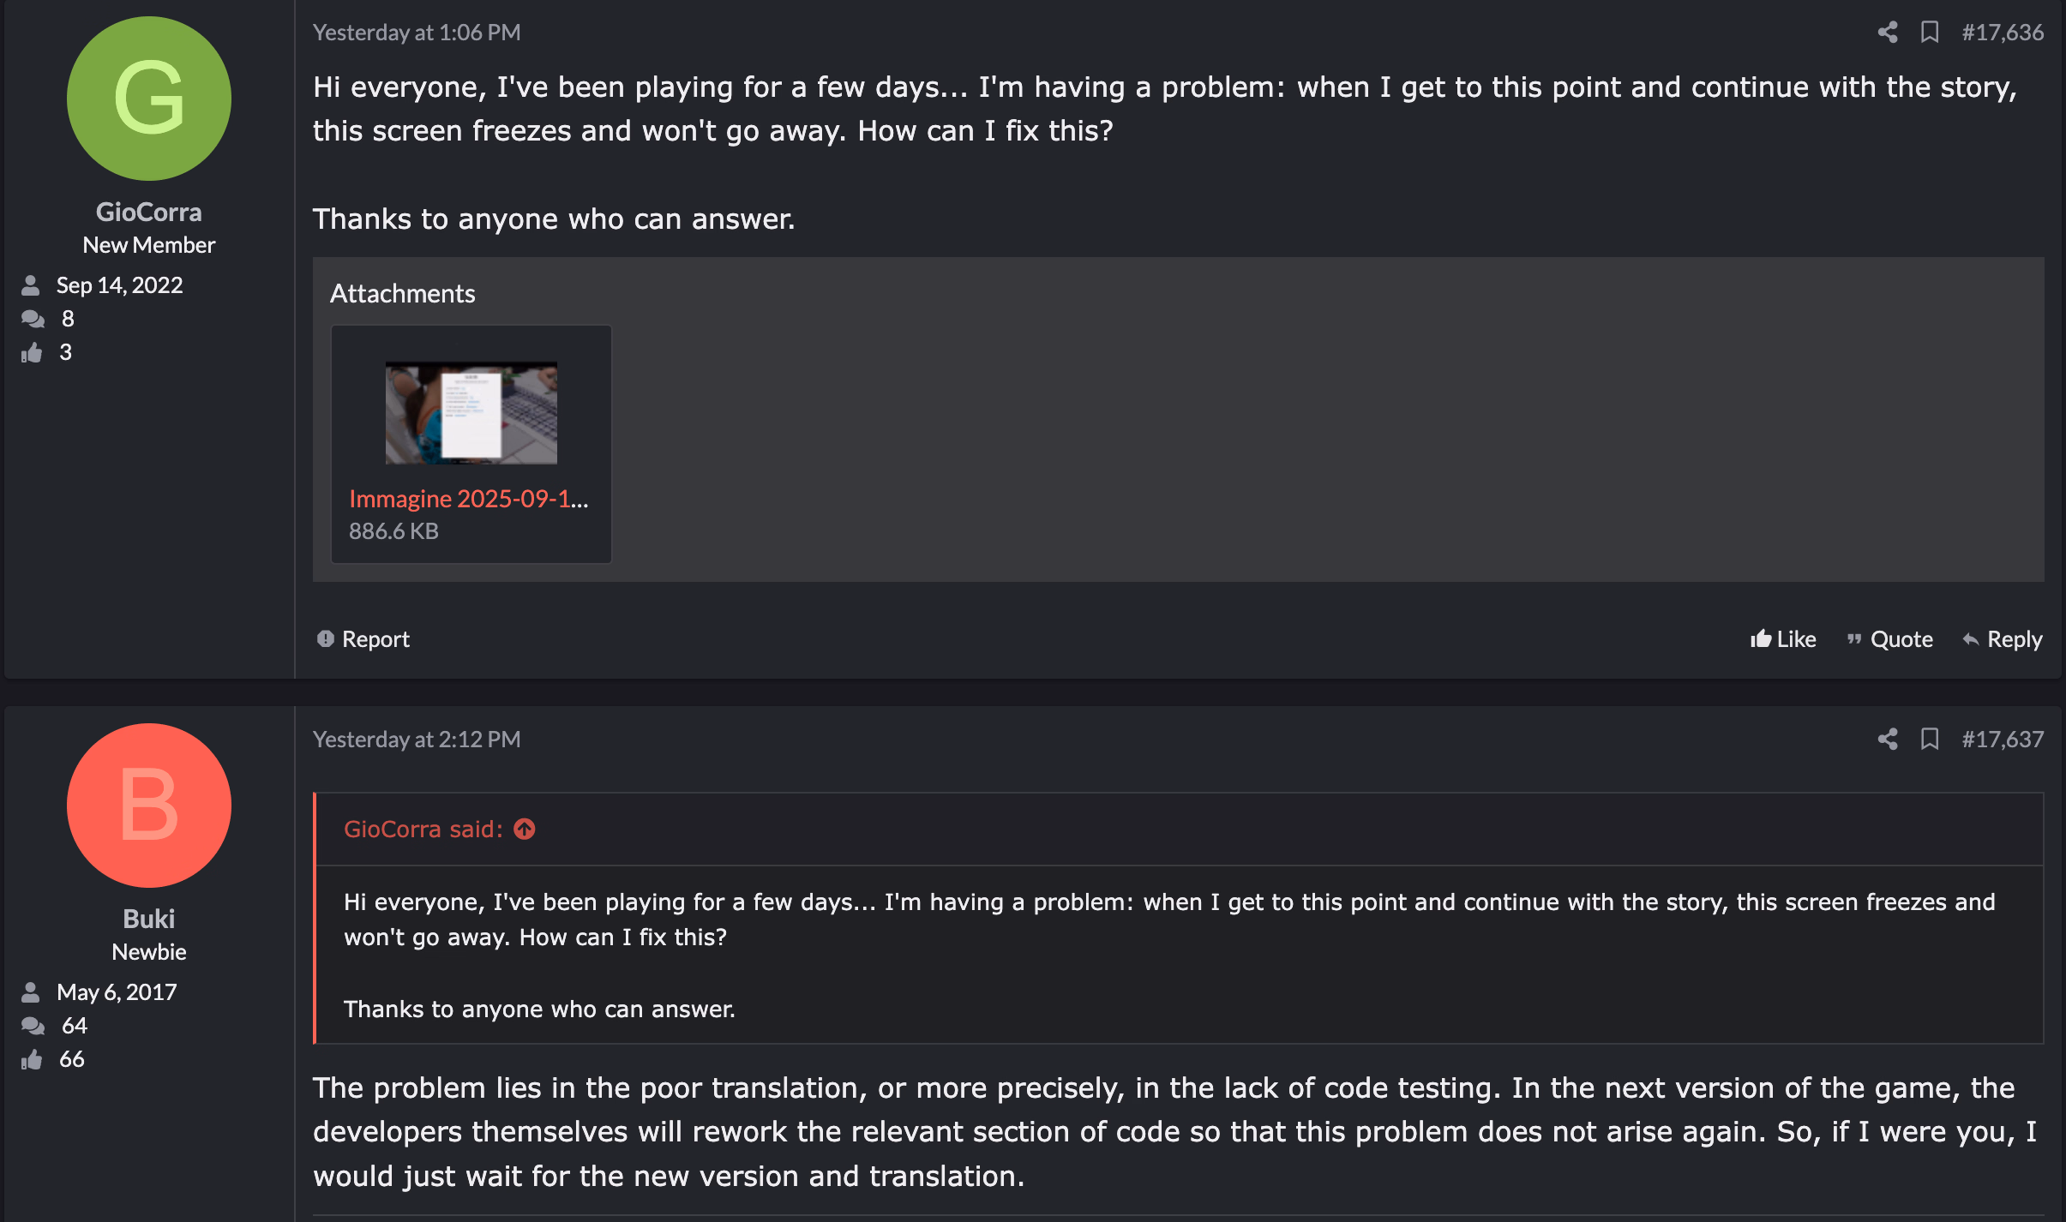
Task: Click the 'Yesterday at 2:12 PM' timestamp
Action: pos(417,740)
